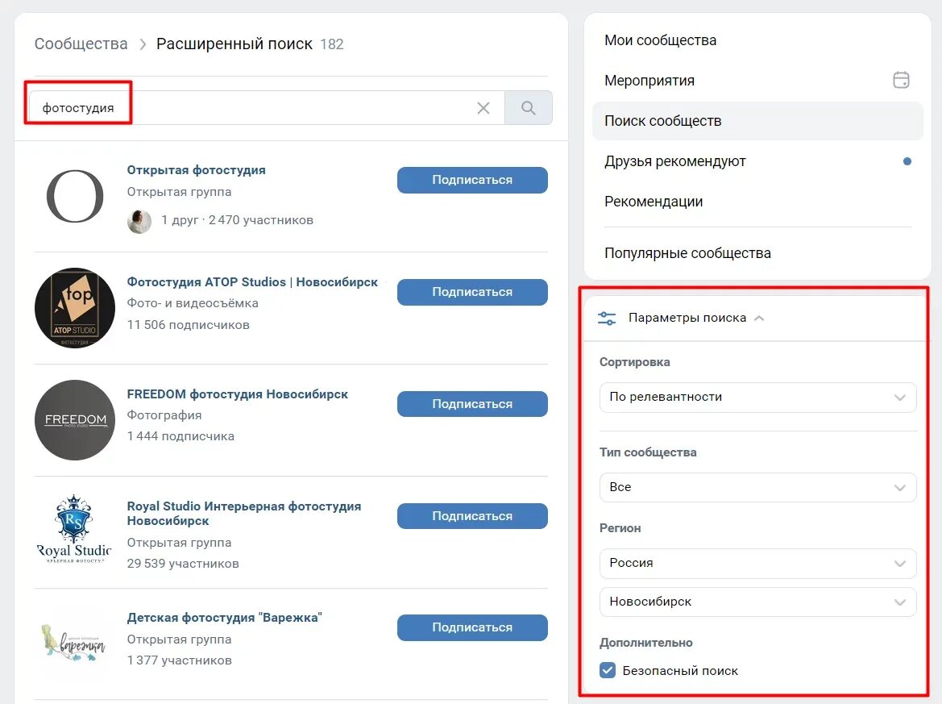Open the ATOP Studios group avatar
This screenshot has width=942, height=704.
pos(75,308)
